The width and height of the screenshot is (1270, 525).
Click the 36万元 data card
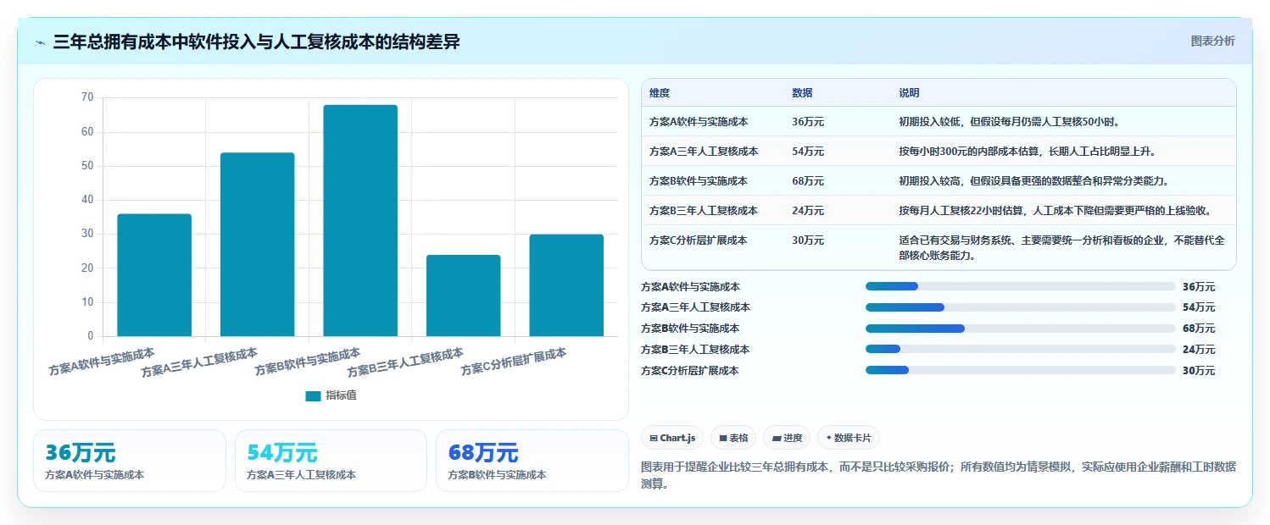point(130,461)
